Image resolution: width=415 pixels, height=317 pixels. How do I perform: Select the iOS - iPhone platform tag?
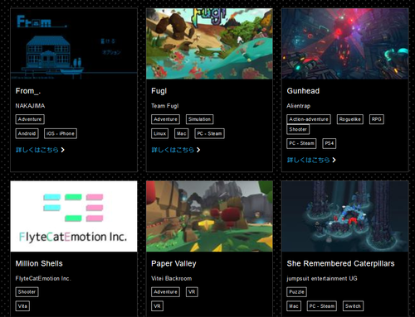pos(61,133)
